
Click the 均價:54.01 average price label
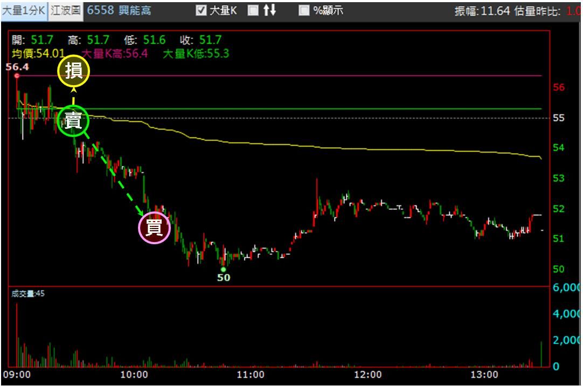(38, 53)
